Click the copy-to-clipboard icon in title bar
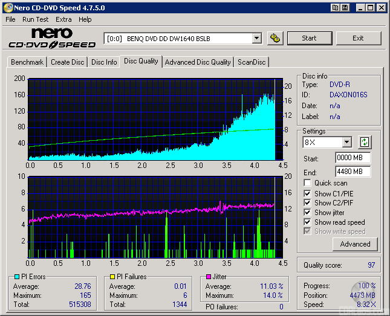 (x=335, y=8)
